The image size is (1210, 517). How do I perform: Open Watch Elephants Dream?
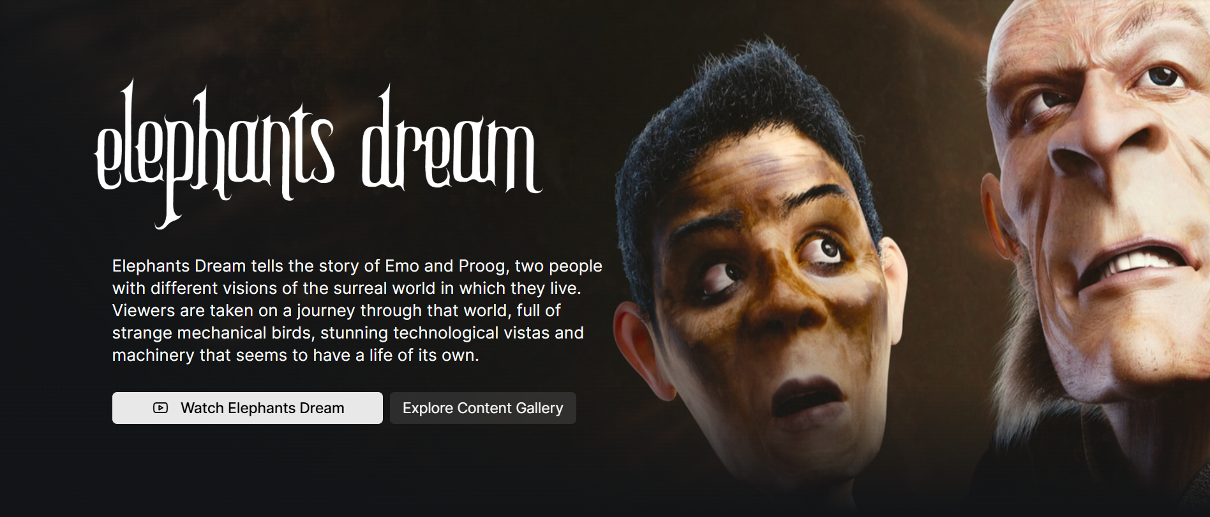248,408
